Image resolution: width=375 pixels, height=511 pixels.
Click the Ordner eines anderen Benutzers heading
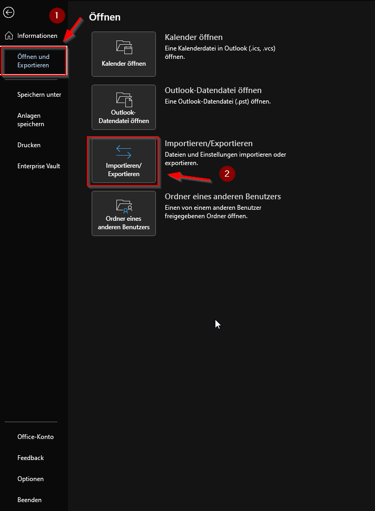(223, 197)
